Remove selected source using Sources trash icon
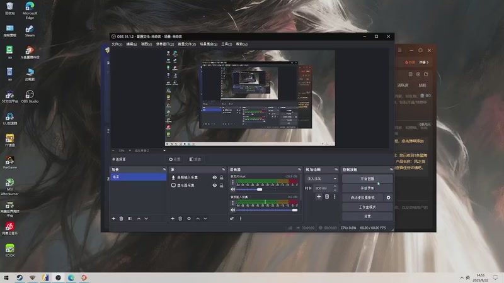Image resolution: width=504 pixels, height=283 pixels. tap(180, 218)
